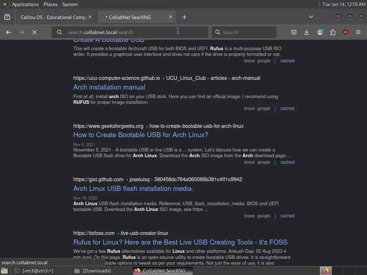Open the Rufus for Linux It's FOSS result

pyautogui.click(x=180, y=242)
